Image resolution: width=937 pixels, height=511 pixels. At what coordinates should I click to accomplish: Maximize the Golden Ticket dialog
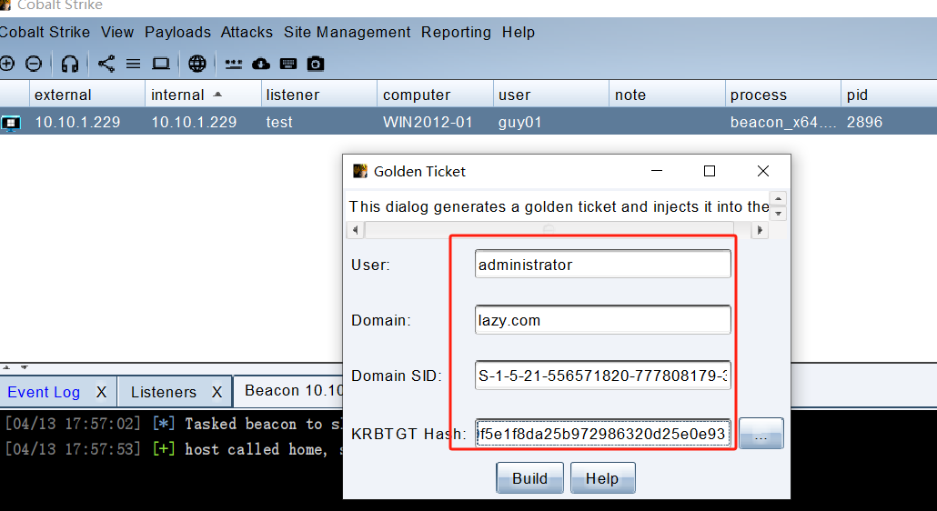(710, 171)
